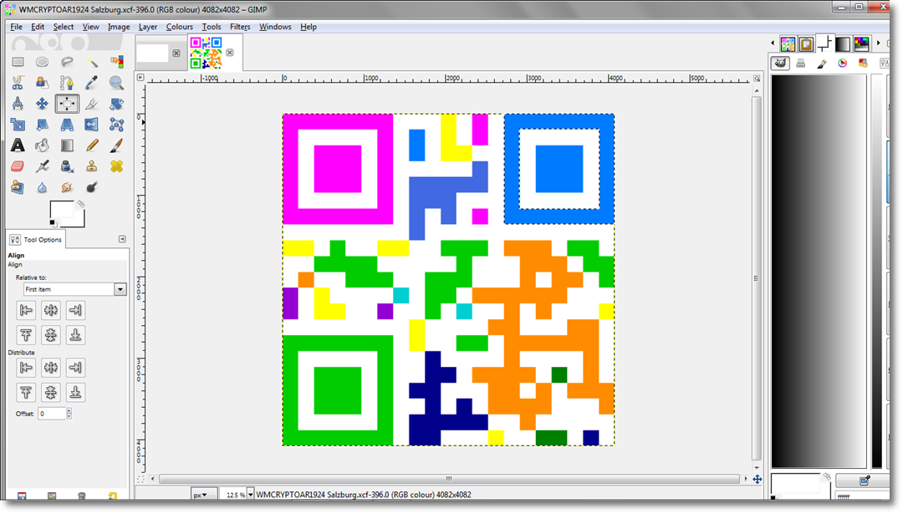Click Align horizontal centre button

coord(51,310)
